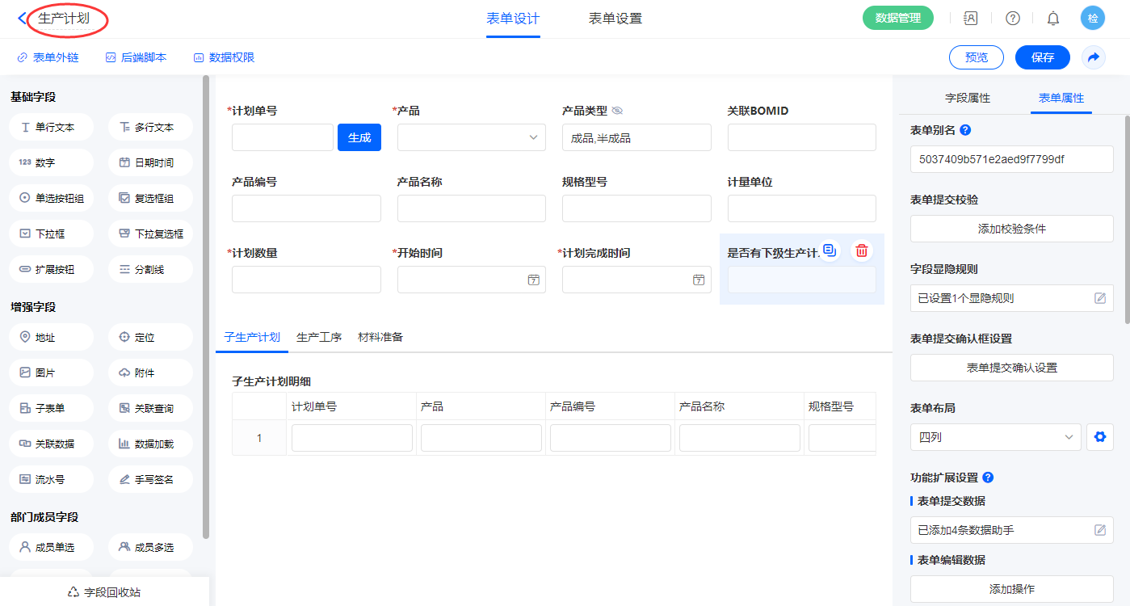
Task: Click the green 数据管理 button
Action: (x=897, y=18)
